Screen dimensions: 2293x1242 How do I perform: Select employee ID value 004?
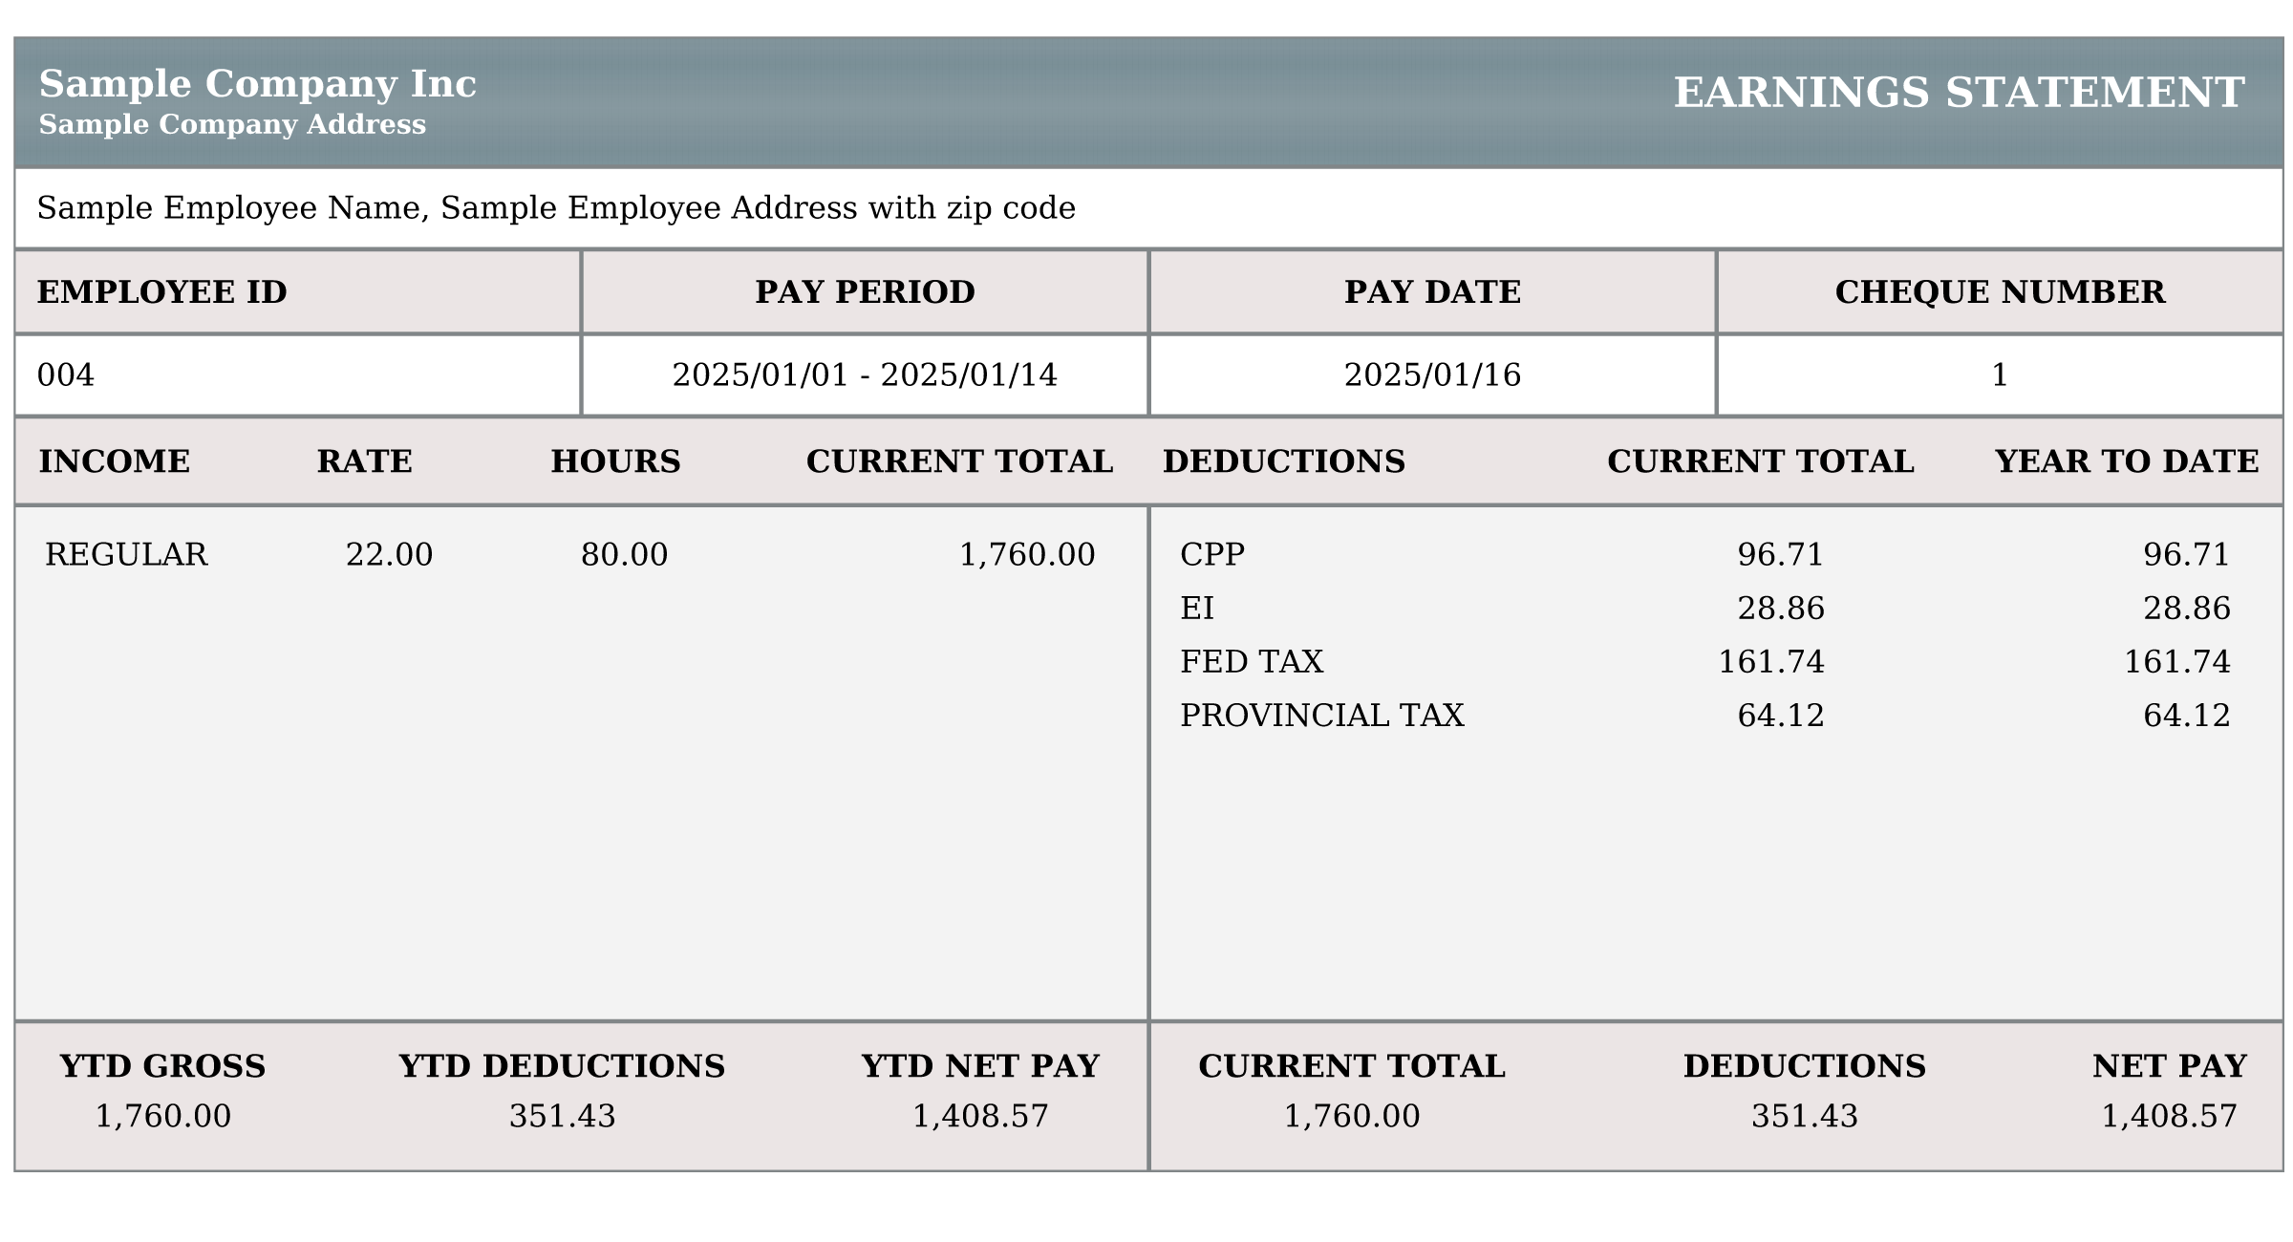[x=66, y=375]
